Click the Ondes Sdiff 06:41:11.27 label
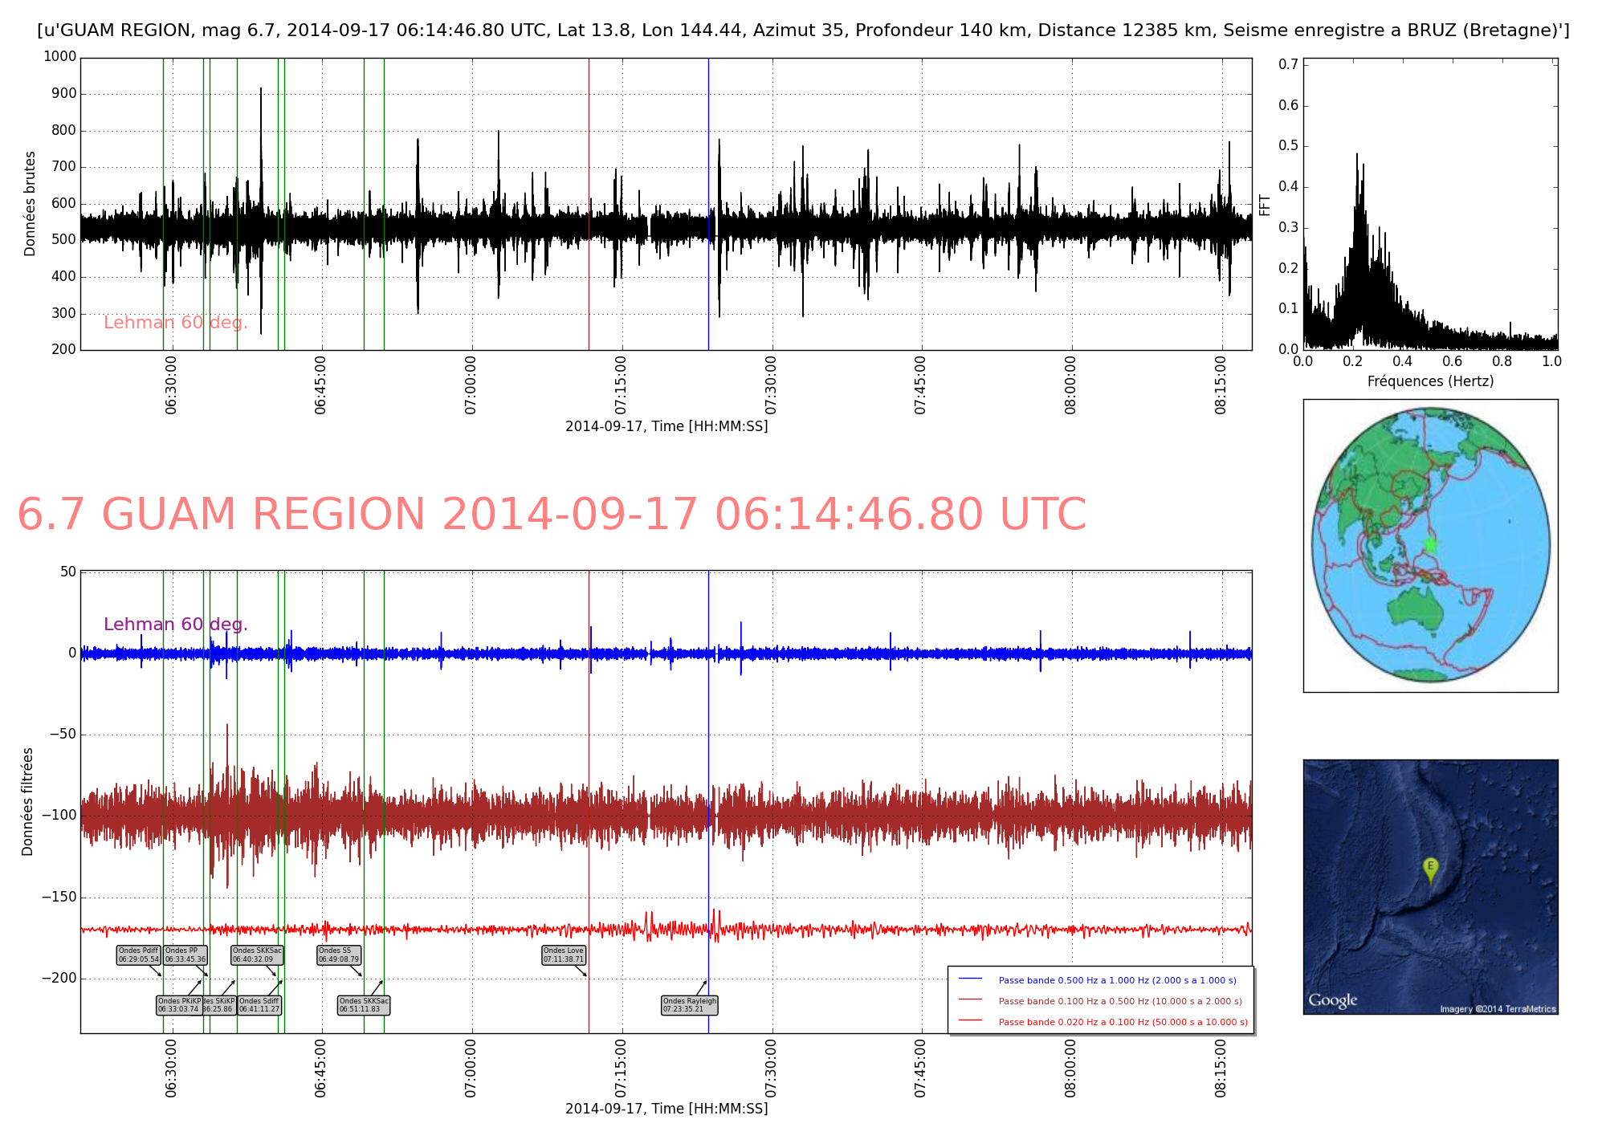The height and width of the screenshot is (1148, 1606). [259, 1005]
